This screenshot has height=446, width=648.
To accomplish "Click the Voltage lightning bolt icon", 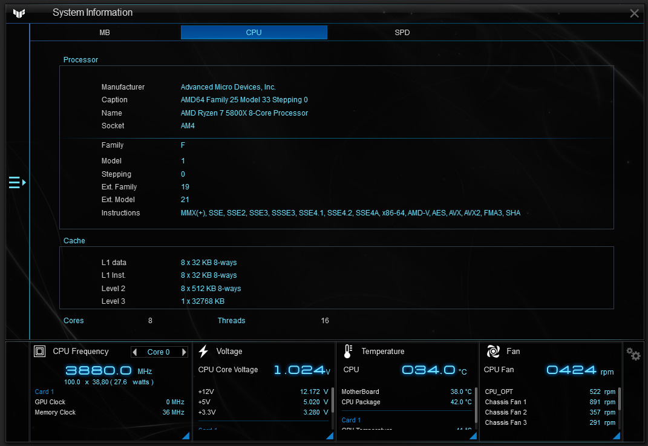I will (x=203, y=352).
